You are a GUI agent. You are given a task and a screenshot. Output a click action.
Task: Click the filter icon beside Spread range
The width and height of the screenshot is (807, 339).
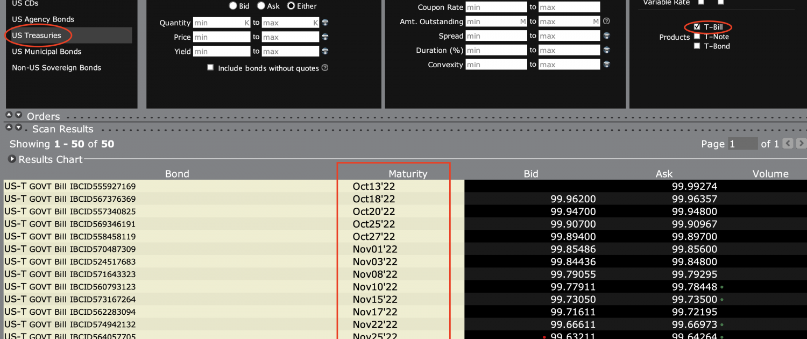[x=606, y=36]
